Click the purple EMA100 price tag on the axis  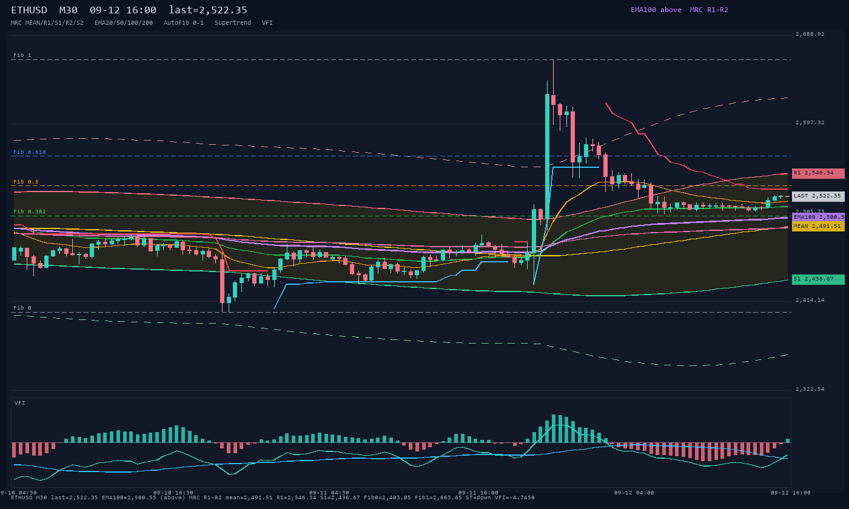[x=818, y=217]
